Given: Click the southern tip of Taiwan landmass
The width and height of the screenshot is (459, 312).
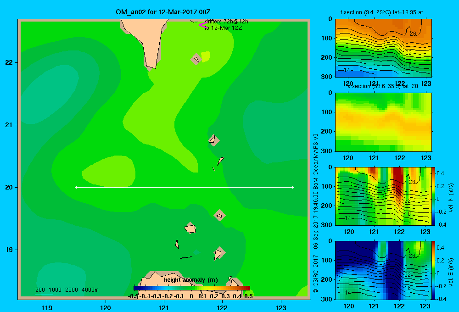Looking at the screenshot, I should pos(152,66).
